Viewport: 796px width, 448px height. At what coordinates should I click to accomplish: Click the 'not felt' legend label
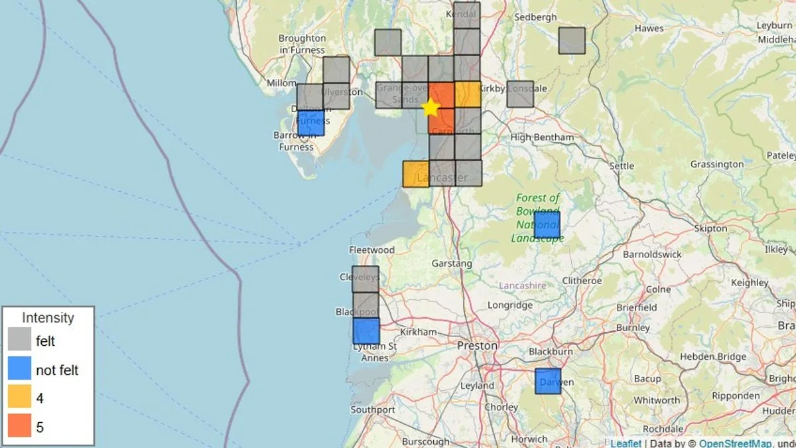tap(58, 370)
